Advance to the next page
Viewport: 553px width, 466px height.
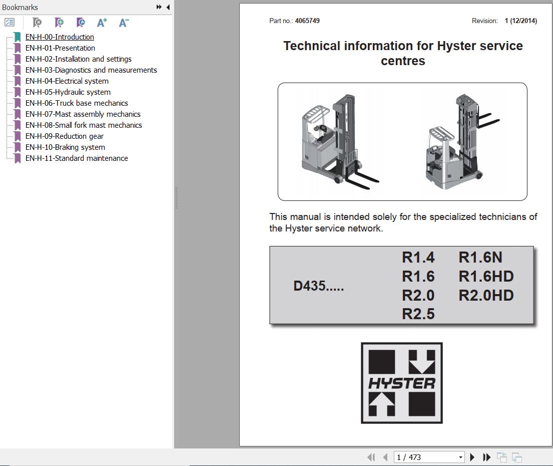472,457
